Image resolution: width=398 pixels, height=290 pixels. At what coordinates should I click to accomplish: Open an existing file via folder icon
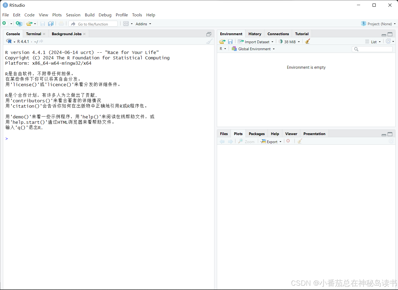29,24
